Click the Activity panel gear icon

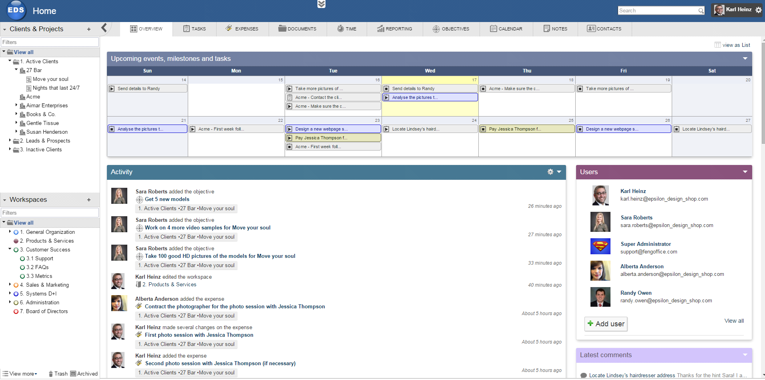point(550,172)
